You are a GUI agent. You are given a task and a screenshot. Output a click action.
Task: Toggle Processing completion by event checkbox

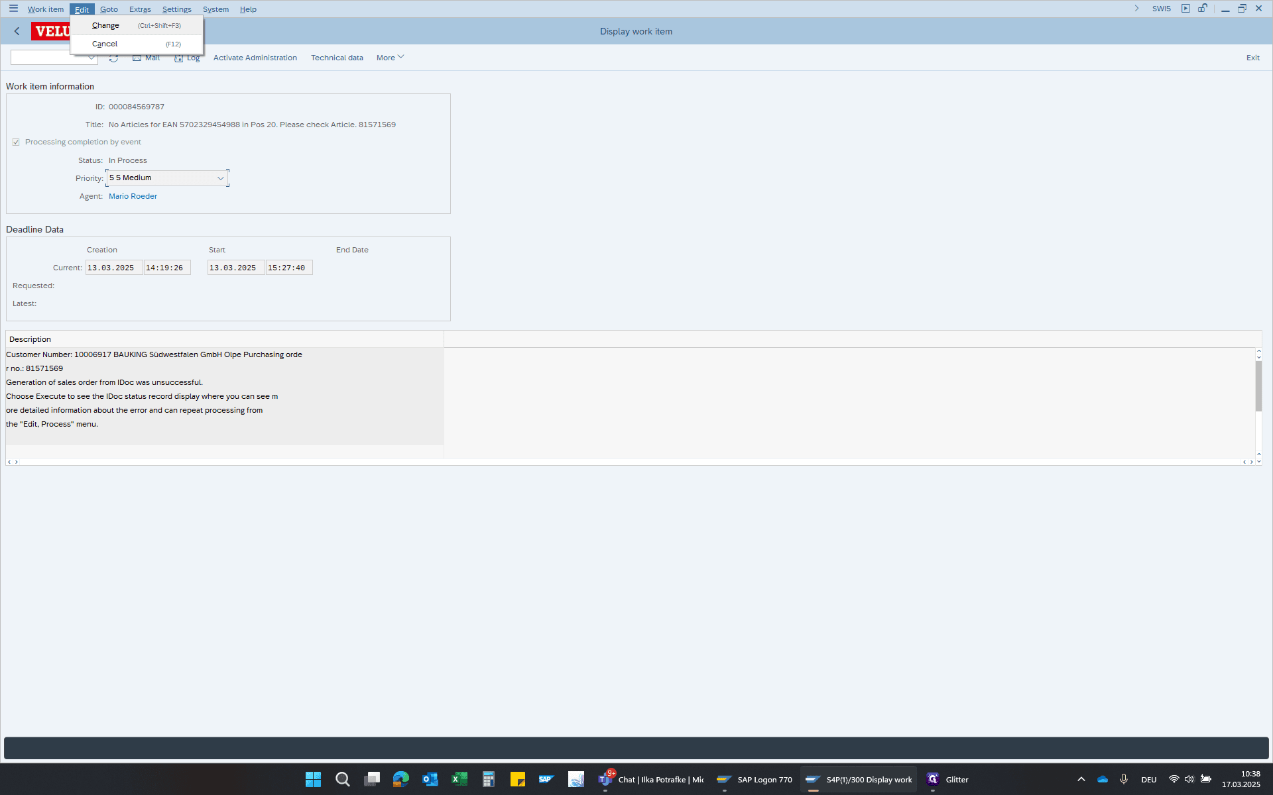pos(16,142)
